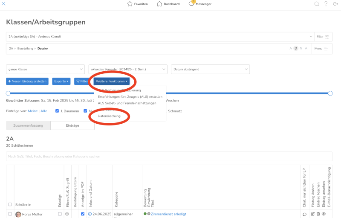Viewport: 341px width, 218px height.
Task: Open Favoriten star in top bar
Action: 130,4
